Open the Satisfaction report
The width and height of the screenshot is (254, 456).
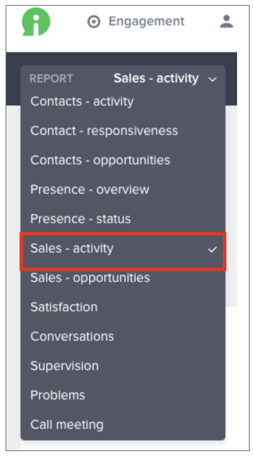pyautogui.click(x=123, y=307)
